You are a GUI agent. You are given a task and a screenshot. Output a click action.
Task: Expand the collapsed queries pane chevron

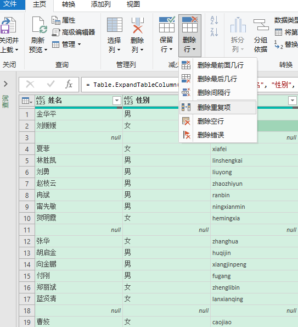tap(5, 84)
